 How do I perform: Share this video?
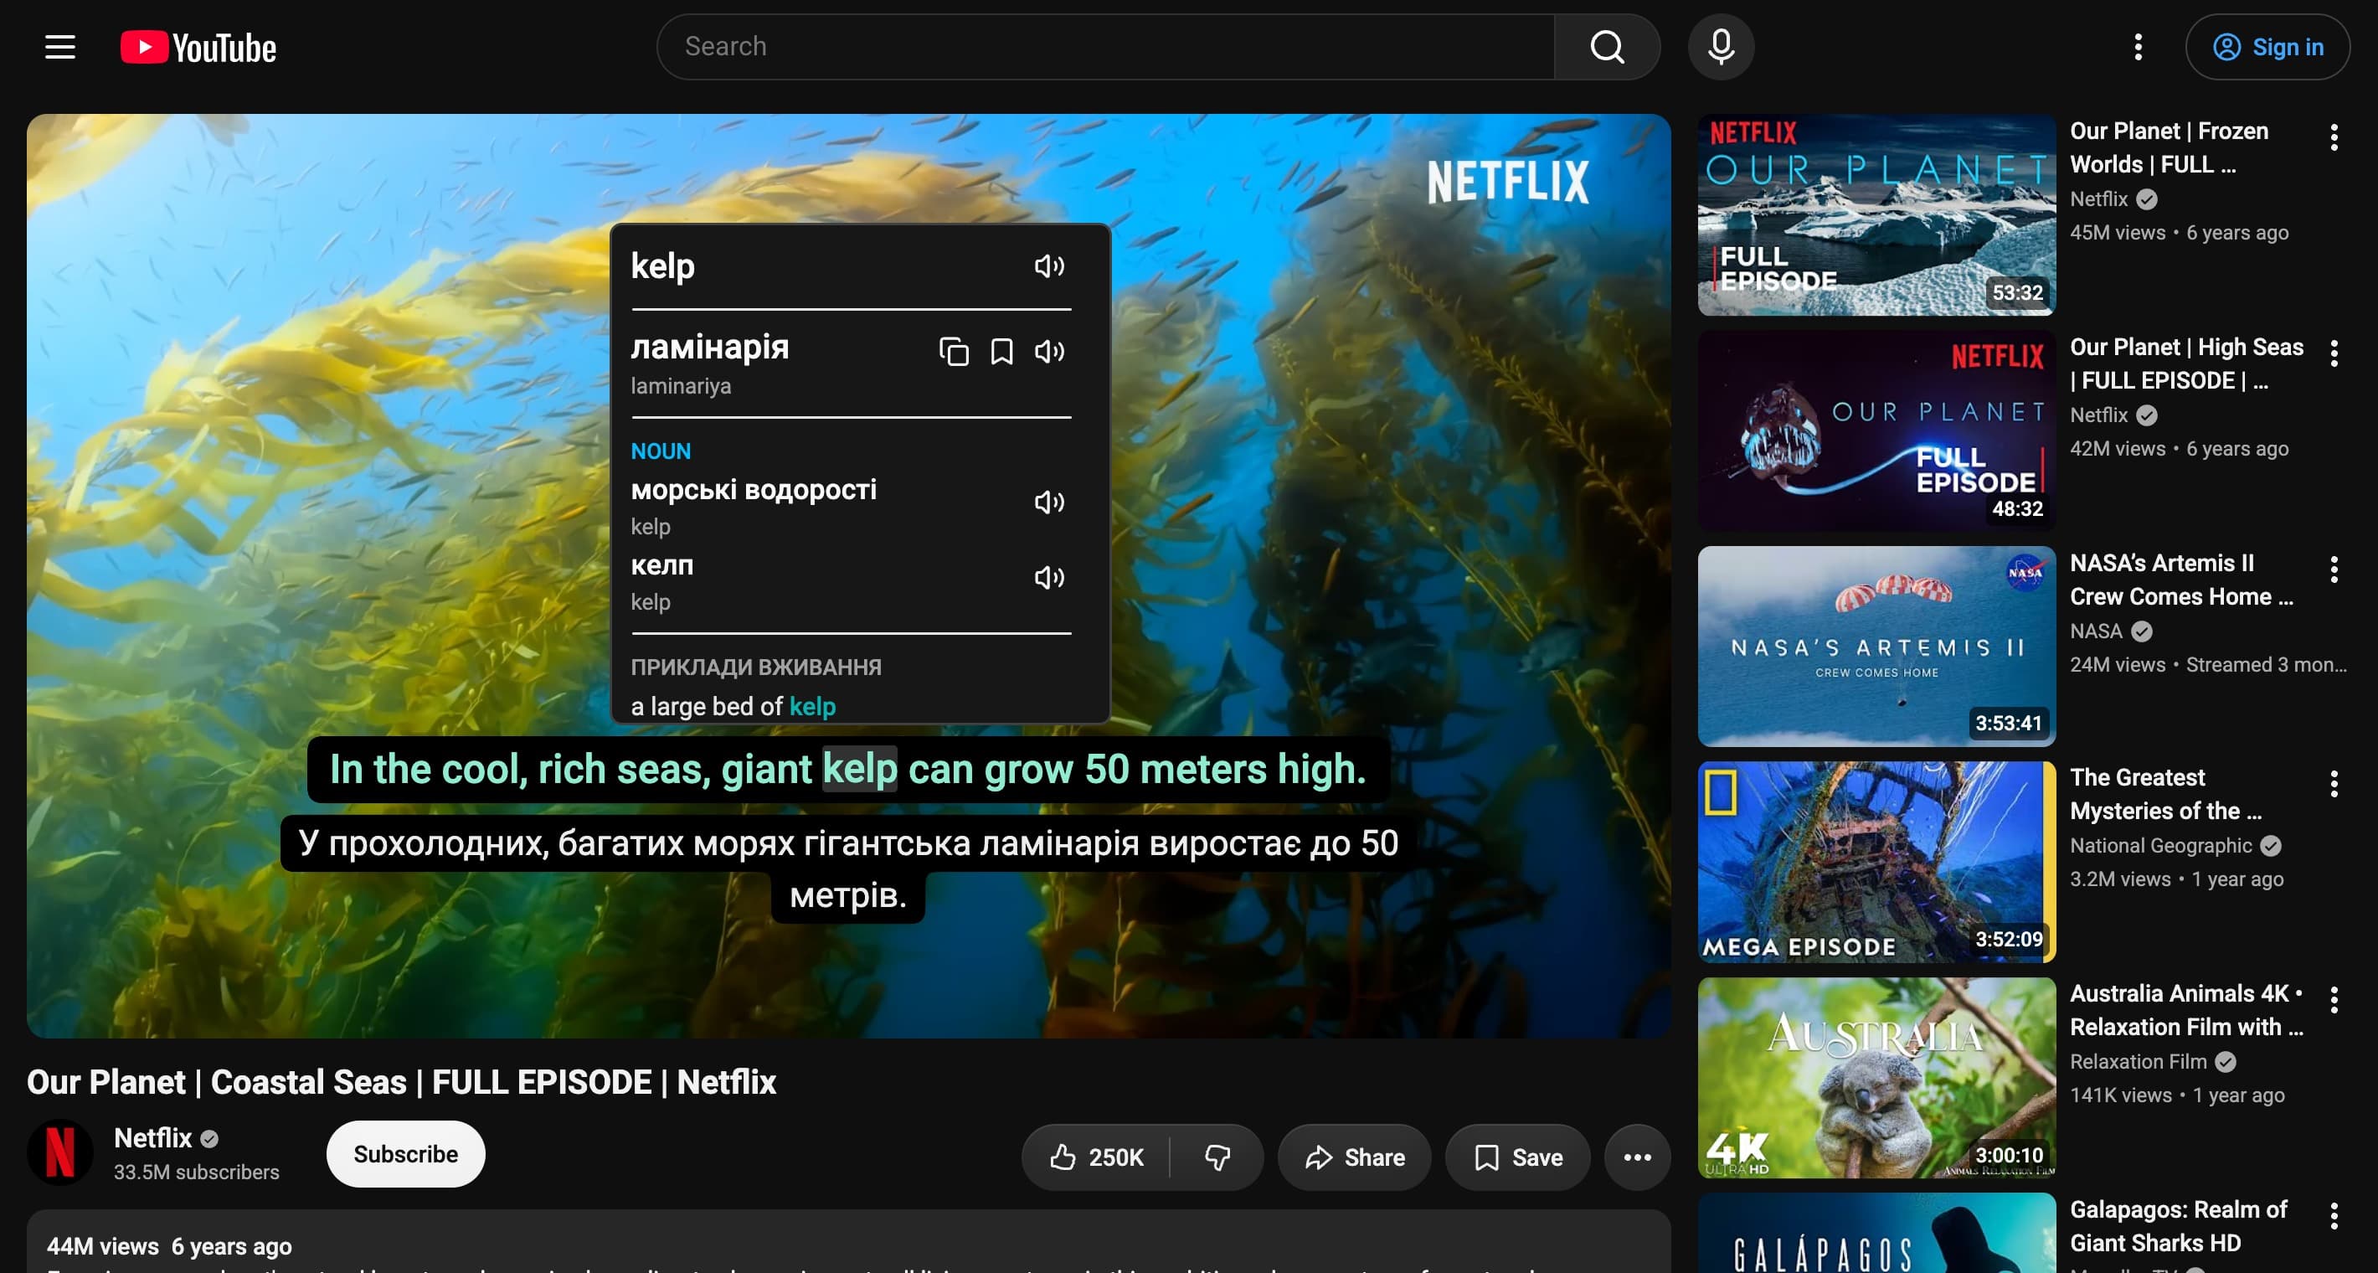click(x=1354, y=1157)
